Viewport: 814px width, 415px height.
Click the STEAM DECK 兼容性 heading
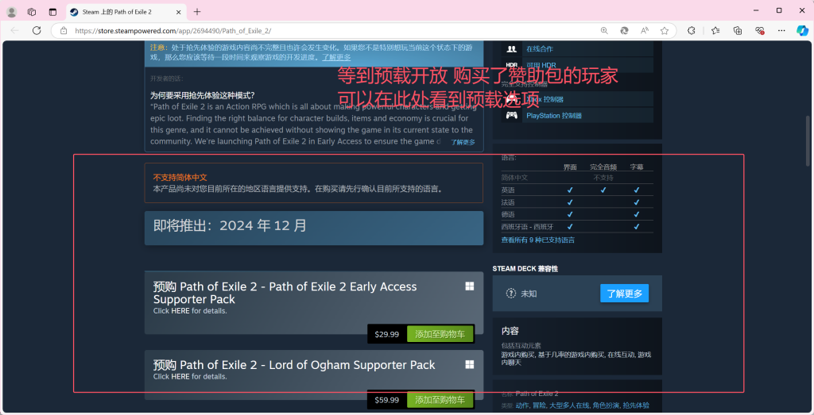525,268
